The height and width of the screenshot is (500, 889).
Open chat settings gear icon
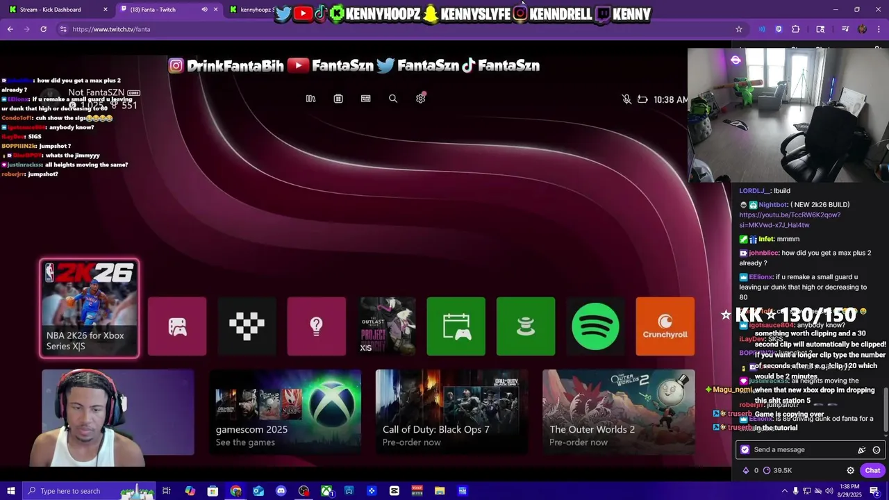(850, 470)
